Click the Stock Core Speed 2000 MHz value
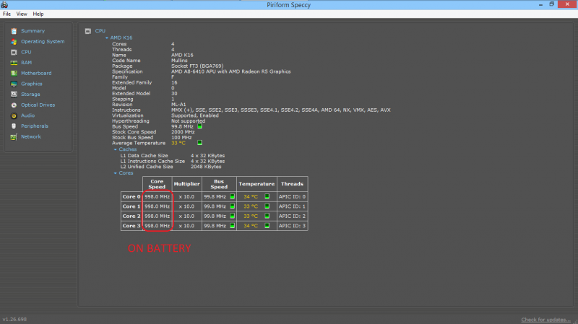 click(x=183, y=132)
